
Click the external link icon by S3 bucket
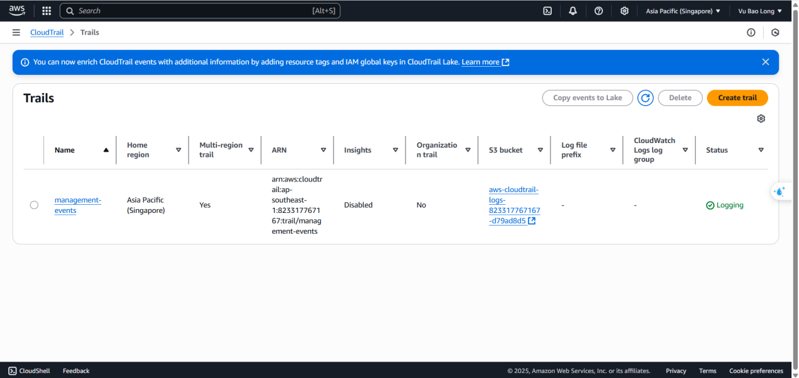(x=532, y=221)
